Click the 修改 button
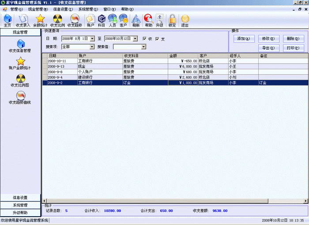Image resolution: width=309 pixels, height=225 pixels. (x=268, y=39)
